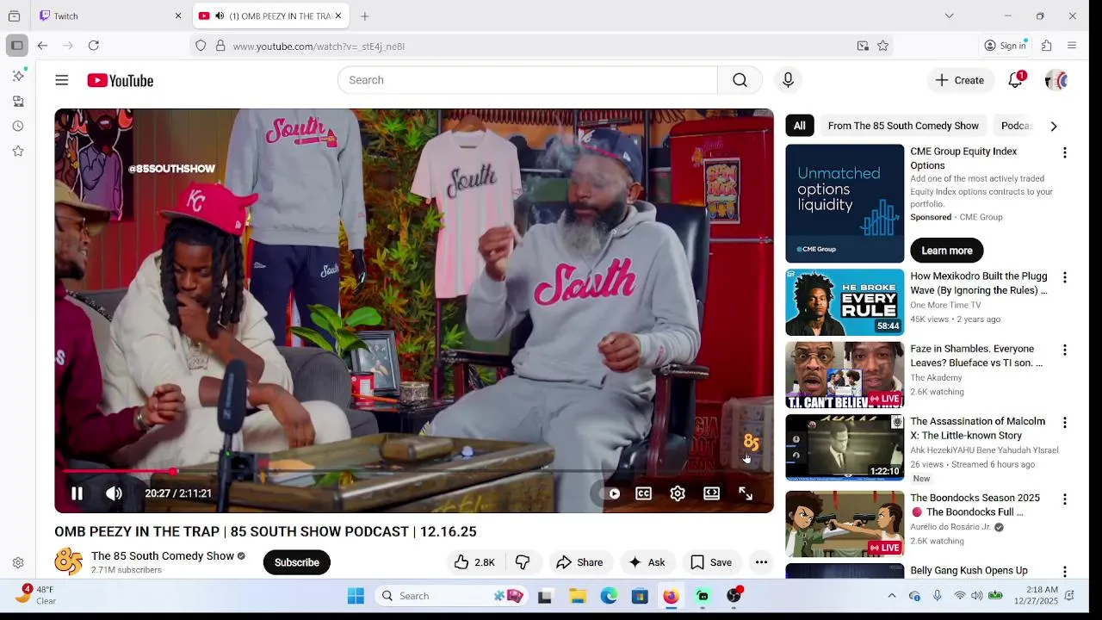
Task: Open more actions ellipsis below video
Action: coord(761,562)
